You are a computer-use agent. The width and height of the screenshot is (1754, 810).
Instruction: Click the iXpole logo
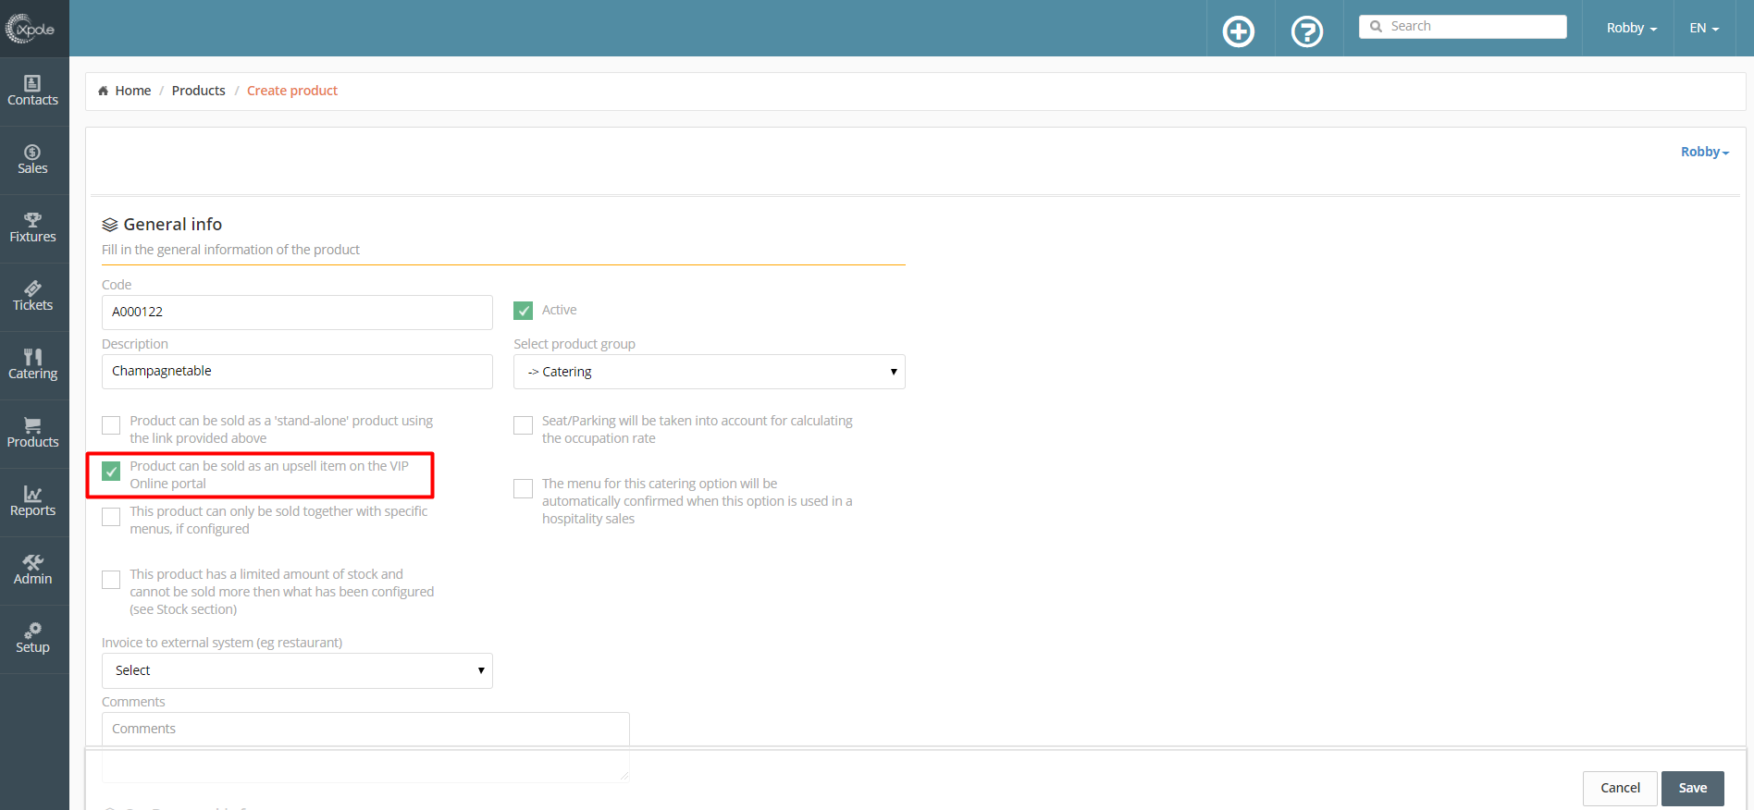[31, 29]
